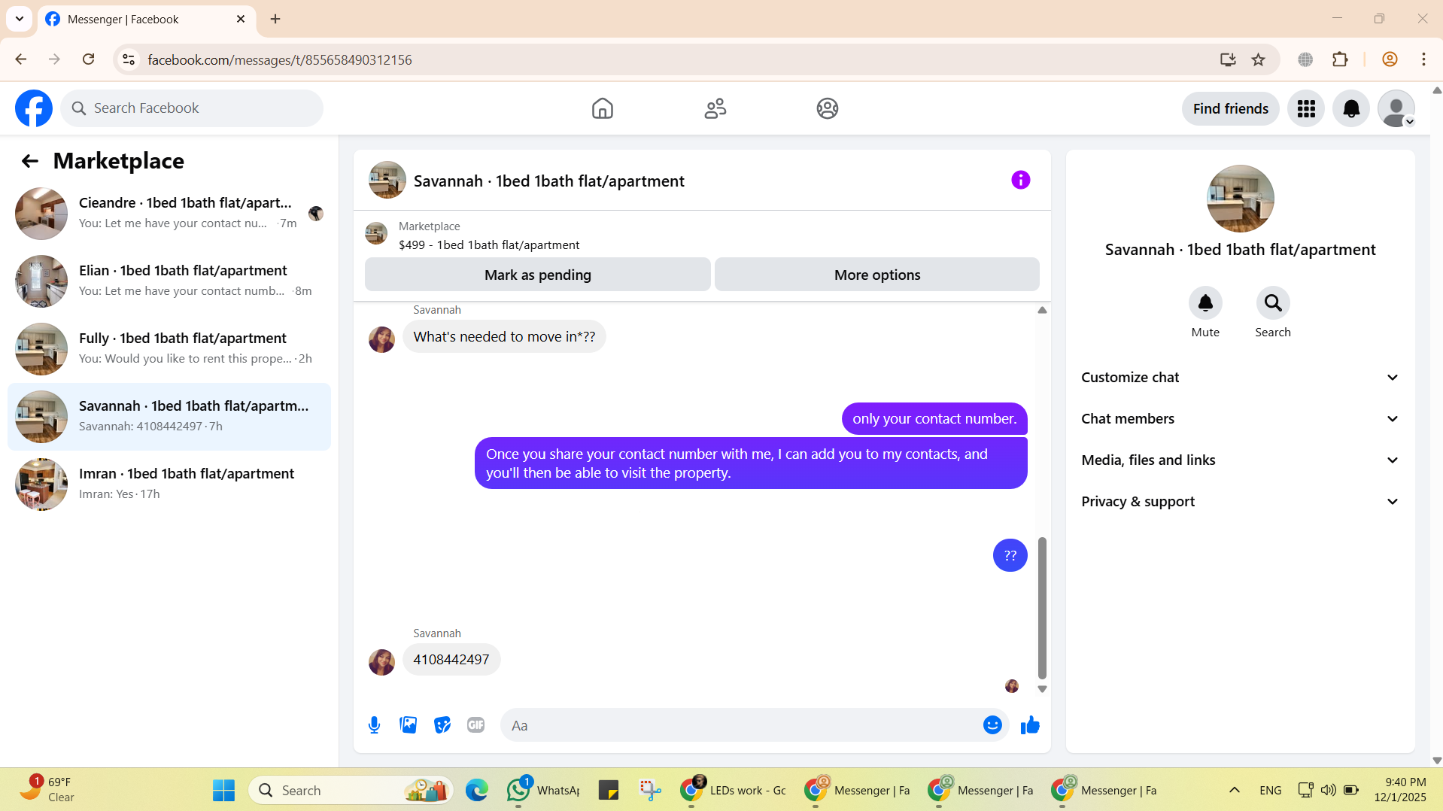
Task: Open Elian conversation
Action: tap(169, 281)
